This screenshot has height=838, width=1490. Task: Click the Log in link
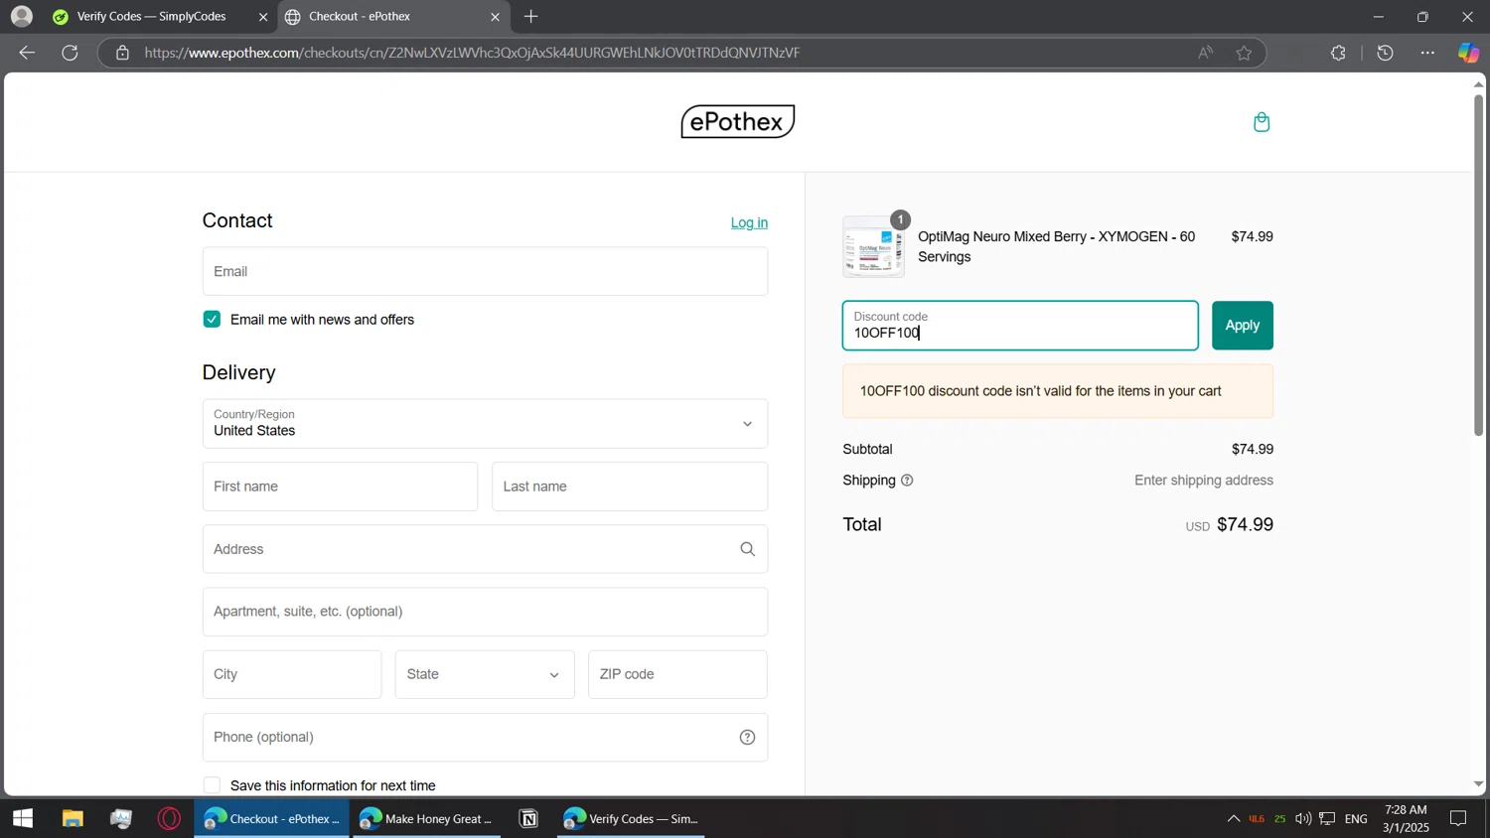(x=749, y=222)
